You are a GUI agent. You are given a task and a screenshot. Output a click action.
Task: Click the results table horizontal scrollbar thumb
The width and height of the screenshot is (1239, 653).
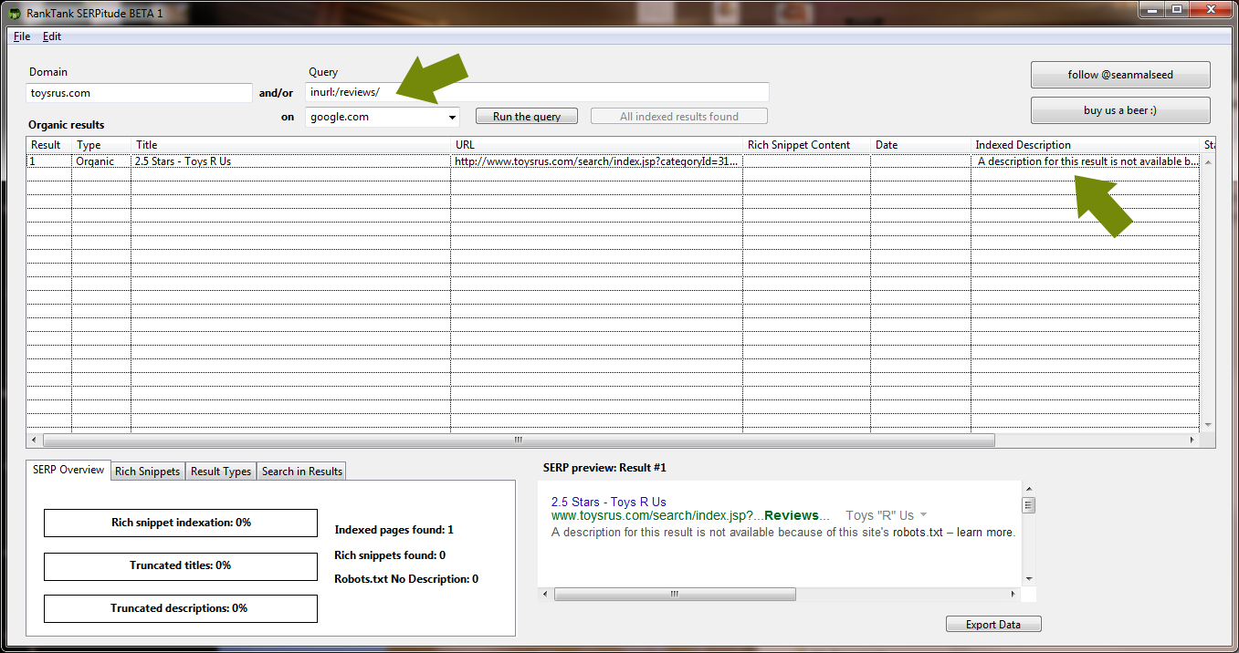coord(518,440)
